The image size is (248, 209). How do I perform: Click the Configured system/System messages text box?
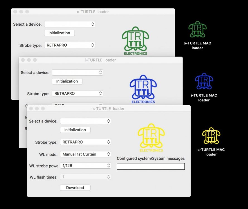(151, 166)
